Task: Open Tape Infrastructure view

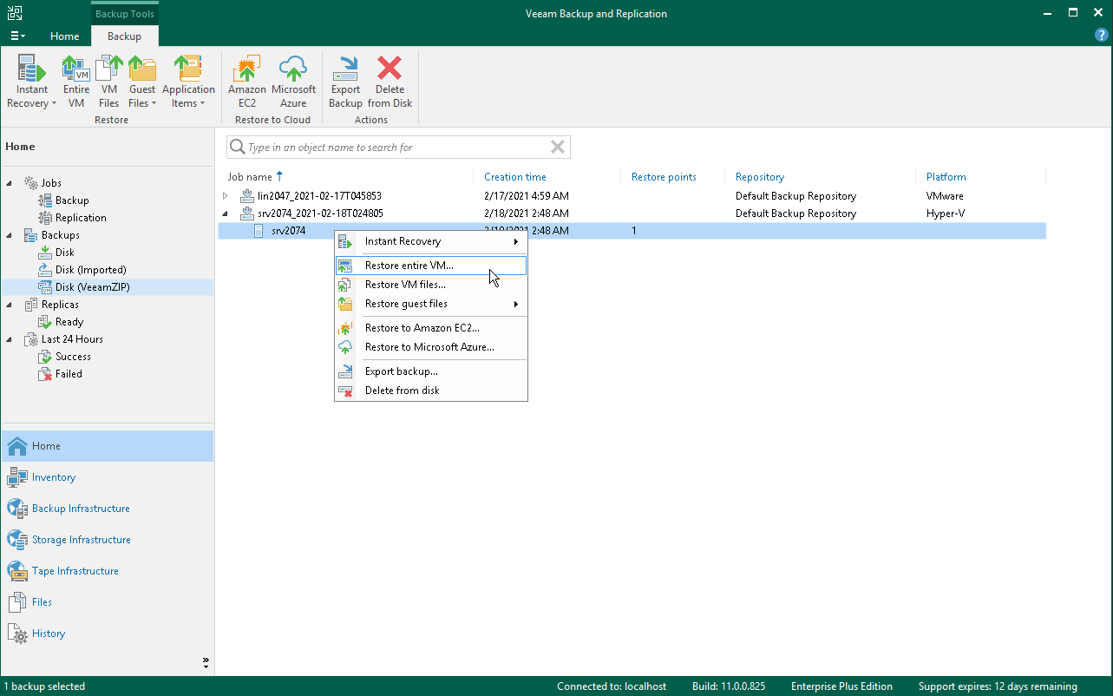Action: [75, 570]
